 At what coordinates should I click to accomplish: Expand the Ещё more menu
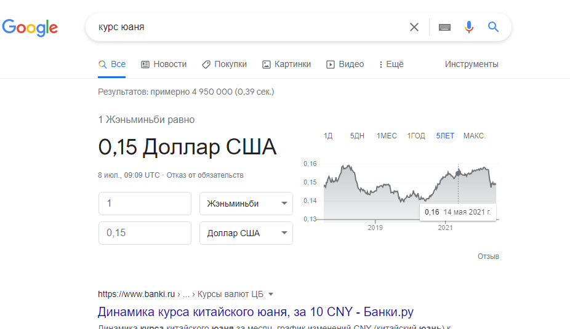tap(391, 64)
